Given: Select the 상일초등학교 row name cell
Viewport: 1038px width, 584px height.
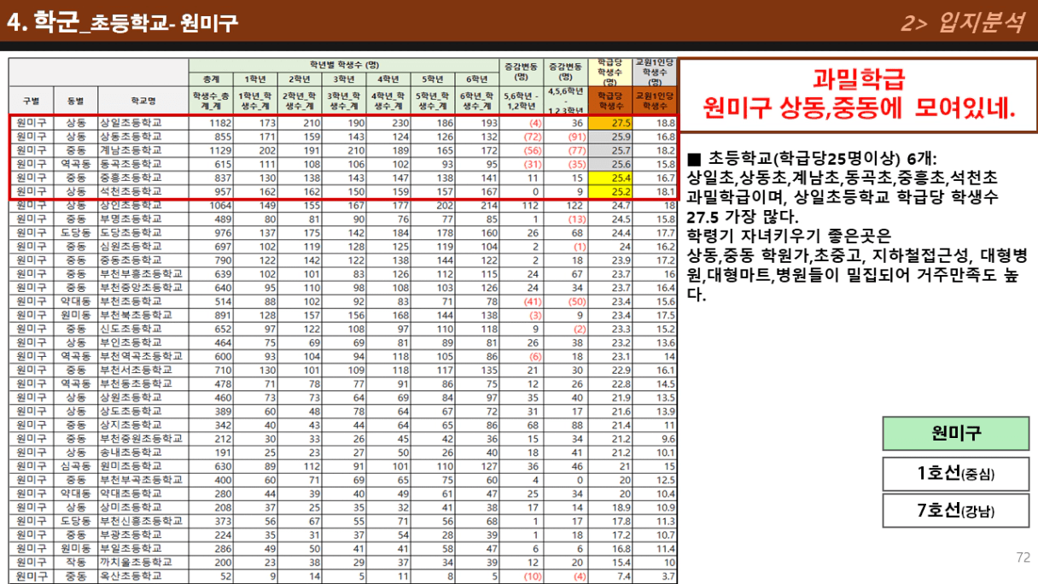Looking at the screenshot, I should [x=142, y=123].
